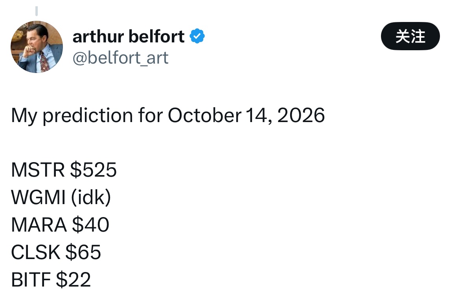The height and width of the screenshot is (294, 460).
Task: Select the MSTR ticker text
Action: pyautogui.click(x=38, y=170)
